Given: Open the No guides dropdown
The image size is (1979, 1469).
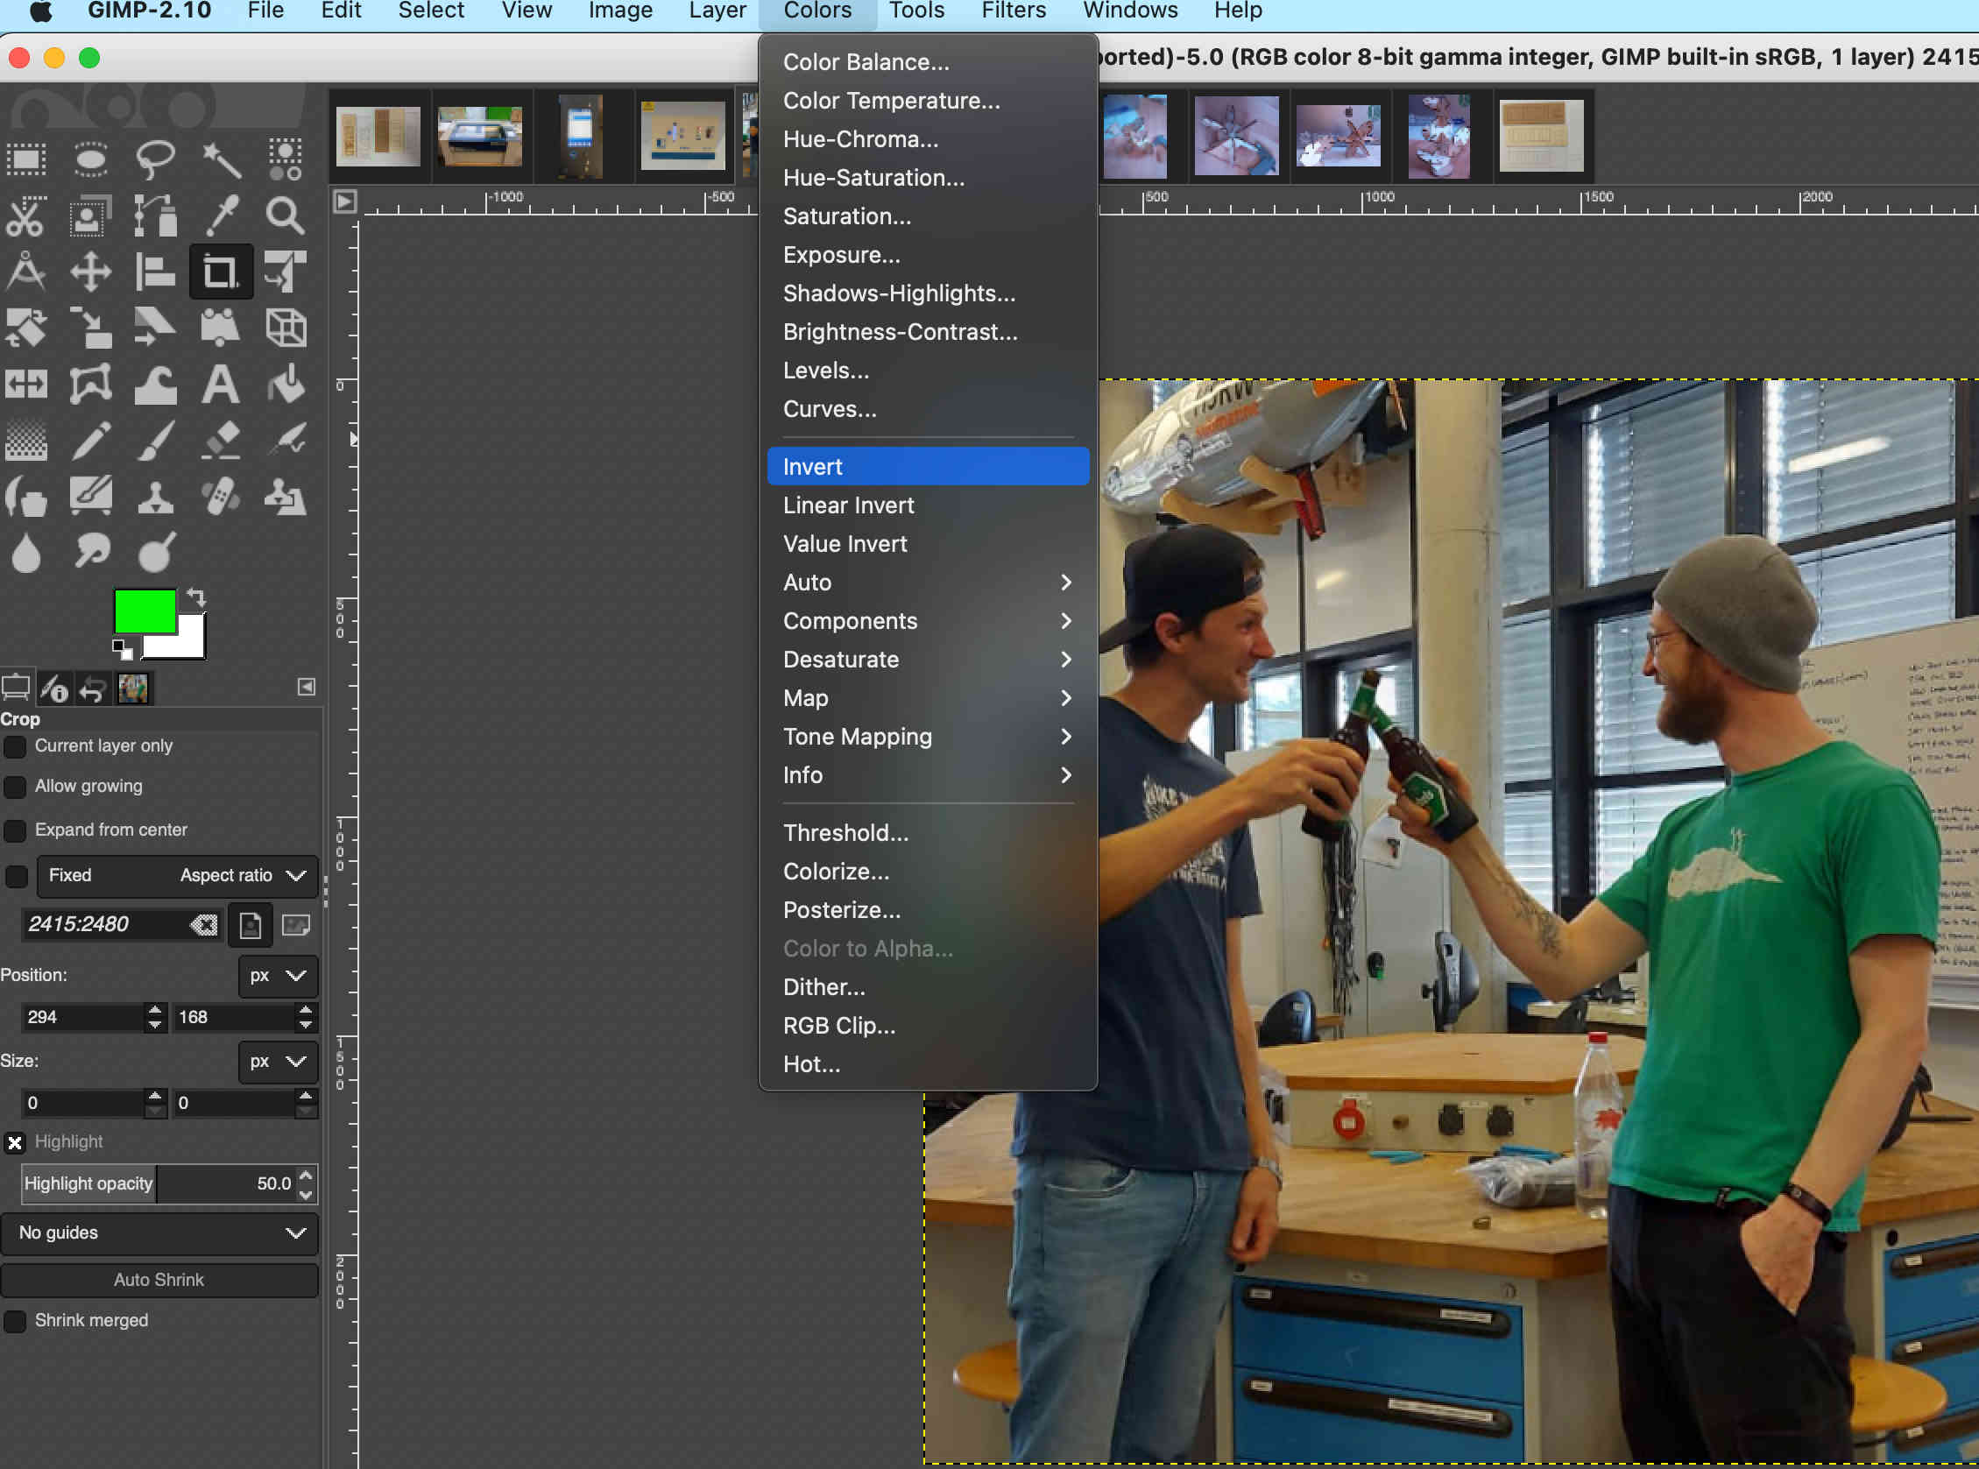Looking at the screenshot, I should click(x=159, y=1233).
